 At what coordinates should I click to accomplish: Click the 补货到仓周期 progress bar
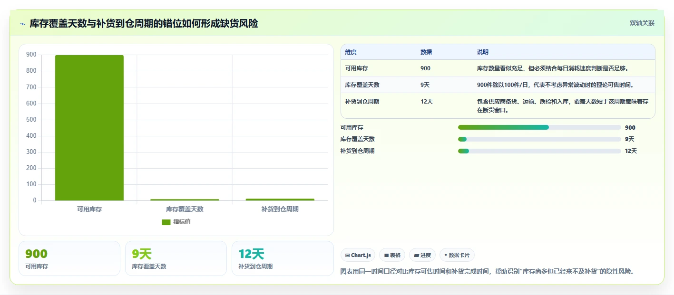click(x=539, y=151)
